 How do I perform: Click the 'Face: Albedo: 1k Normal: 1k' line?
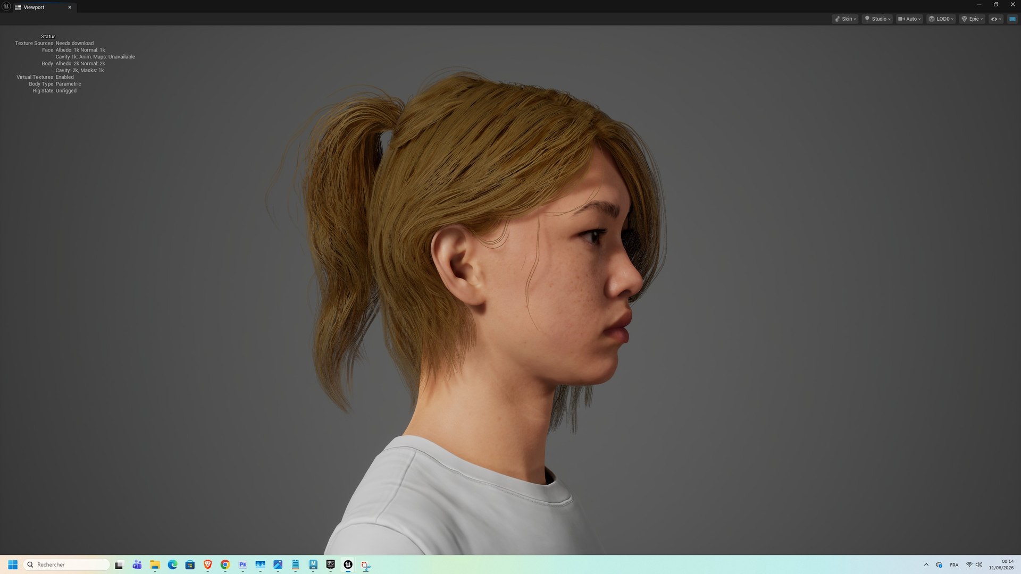[x=73, y=50]
